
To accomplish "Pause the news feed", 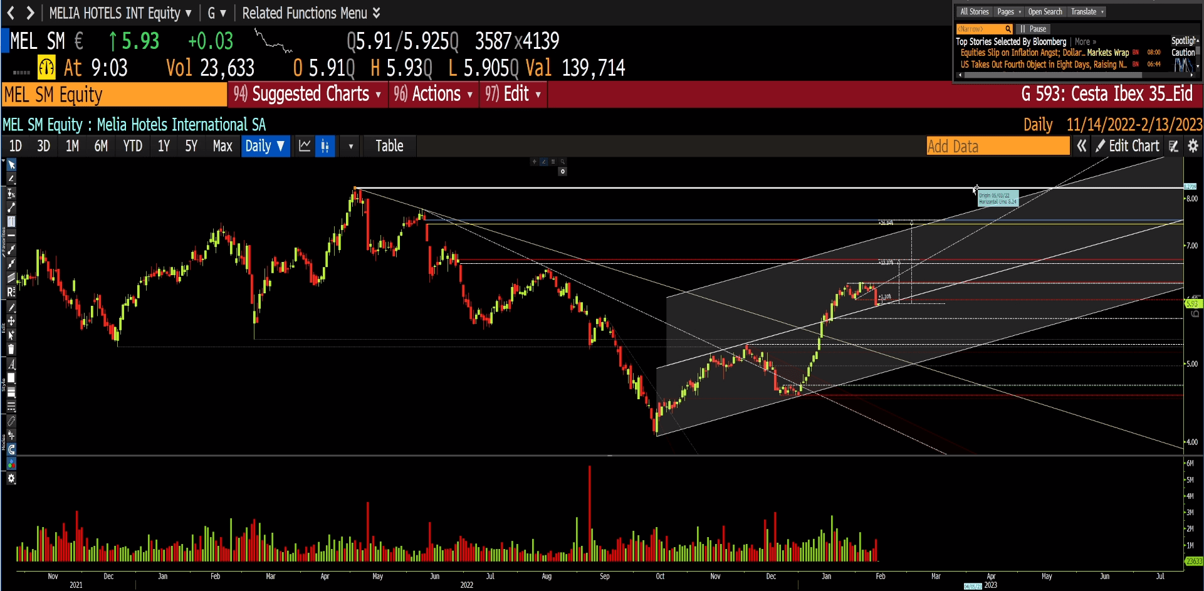I will tap(1033, 29).
